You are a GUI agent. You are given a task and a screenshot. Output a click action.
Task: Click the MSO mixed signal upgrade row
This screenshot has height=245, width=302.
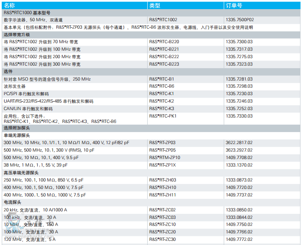pyautogui.click(x=151, y=79)
